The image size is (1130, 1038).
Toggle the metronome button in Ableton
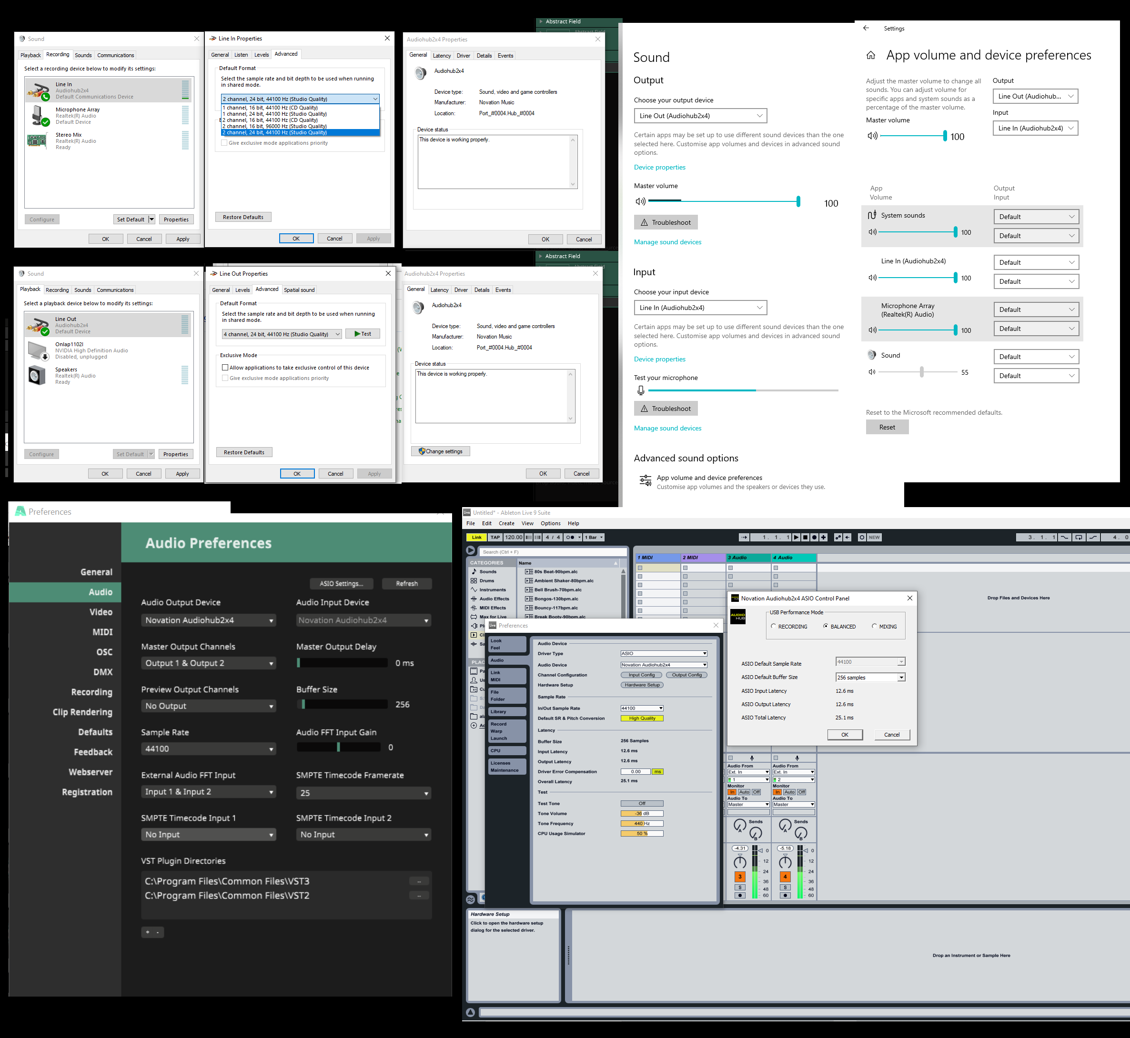point(570,538)
